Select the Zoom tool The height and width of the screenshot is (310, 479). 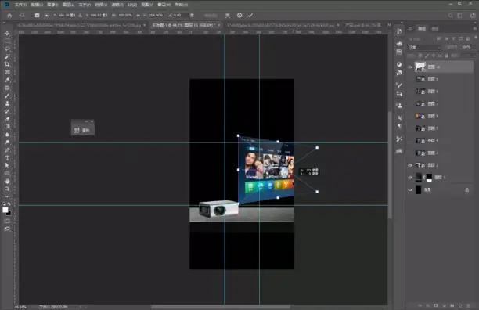pos(7,189)
